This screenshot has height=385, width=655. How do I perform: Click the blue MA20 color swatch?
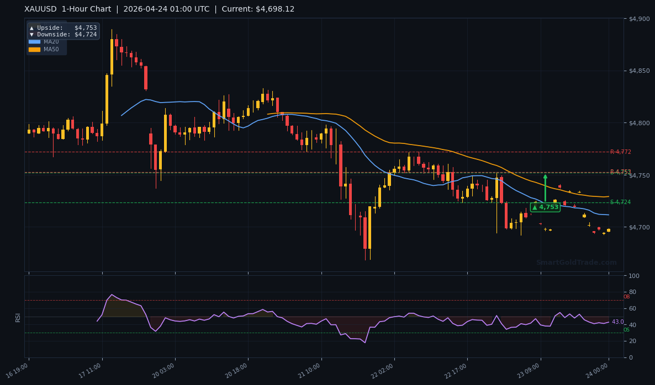point(34,41)
